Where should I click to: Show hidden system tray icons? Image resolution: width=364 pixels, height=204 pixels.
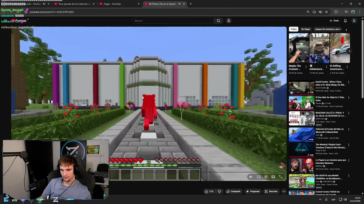320,200
